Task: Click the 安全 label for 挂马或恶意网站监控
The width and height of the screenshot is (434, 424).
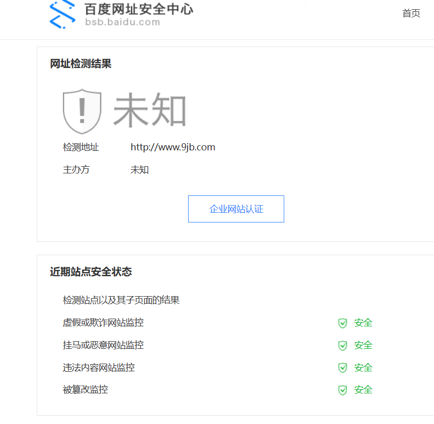Action: tap(362, 345)
